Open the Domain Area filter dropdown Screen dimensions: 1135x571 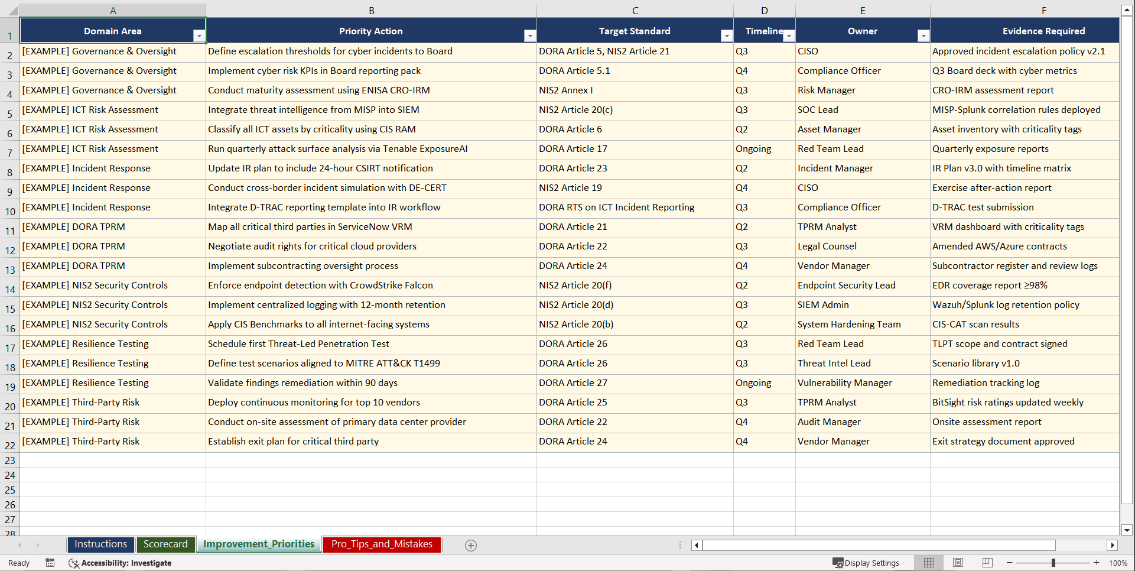(200, 35)
